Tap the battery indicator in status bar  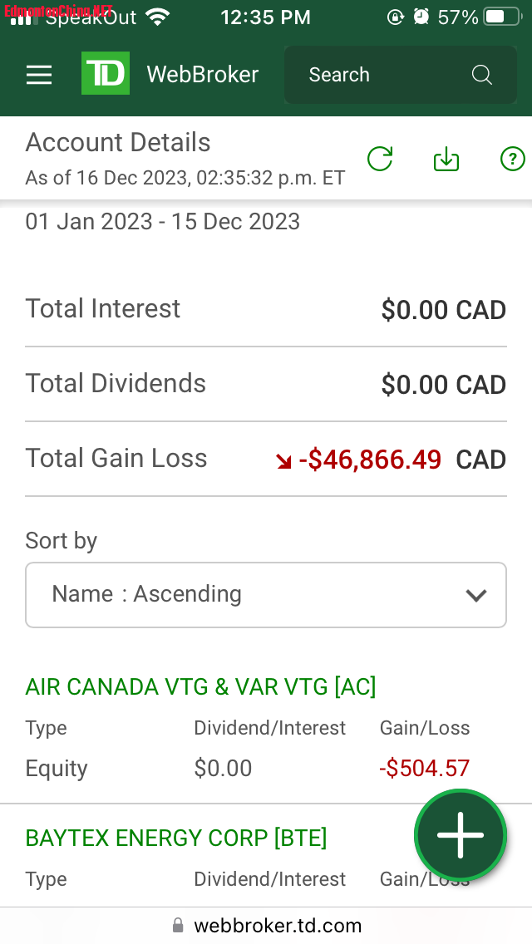(505, 17)
